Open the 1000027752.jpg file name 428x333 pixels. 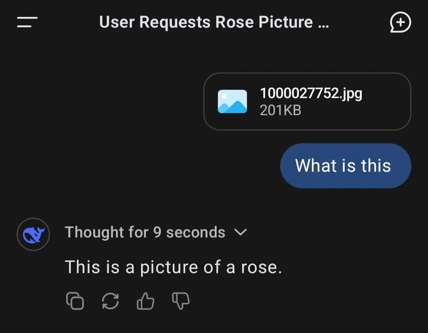(311, 93)
